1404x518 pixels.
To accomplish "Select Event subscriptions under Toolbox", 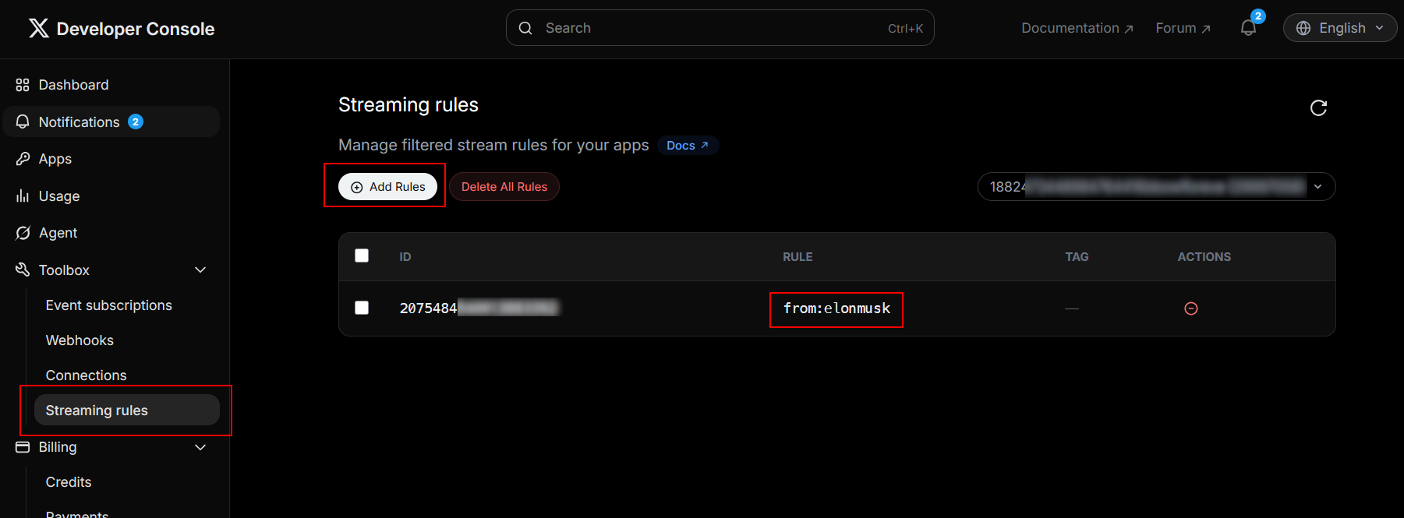I will (108, 305).
